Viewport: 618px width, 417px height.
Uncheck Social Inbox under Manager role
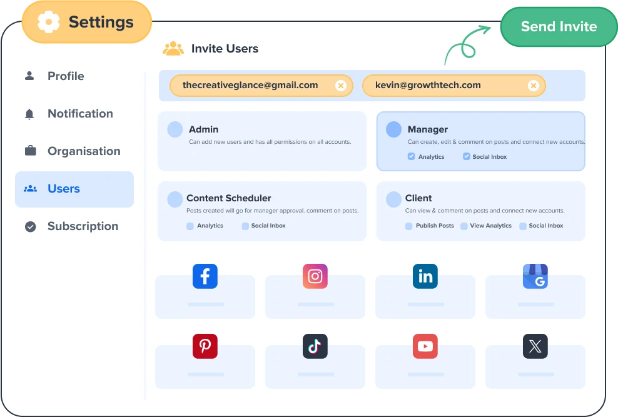pyautogui.click(x=466, y=156)
